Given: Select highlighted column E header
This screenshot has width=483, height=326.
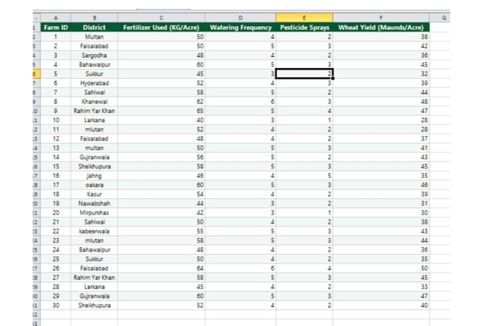Looking at the screenshot, I should coord(304,18).
